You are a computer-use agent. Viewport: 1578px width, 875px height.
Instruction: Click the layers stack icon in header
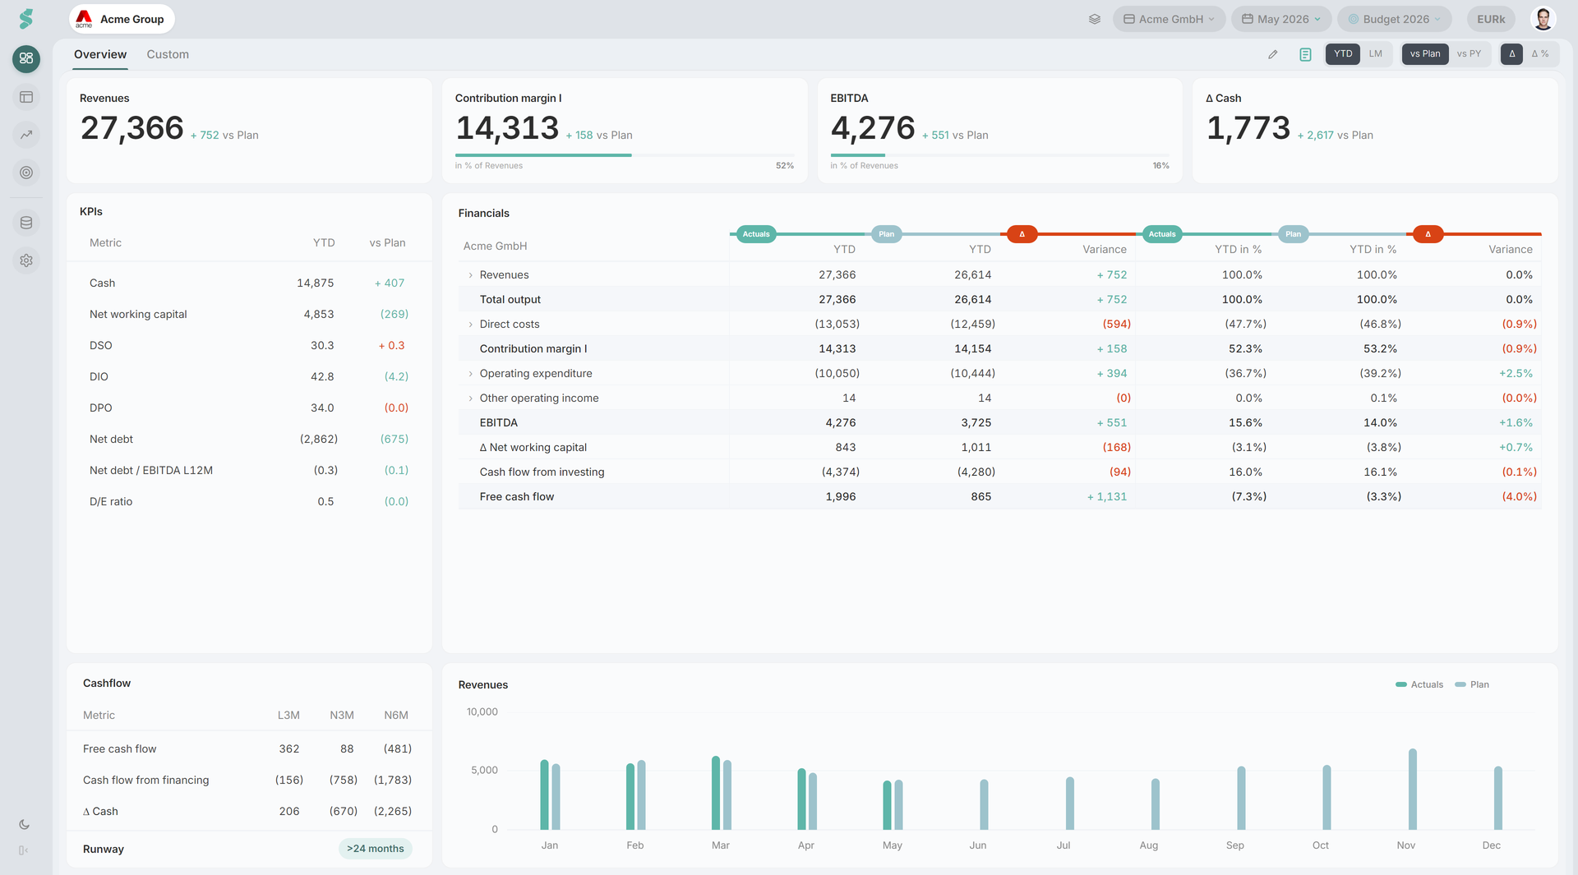(x=1095, y=19)
